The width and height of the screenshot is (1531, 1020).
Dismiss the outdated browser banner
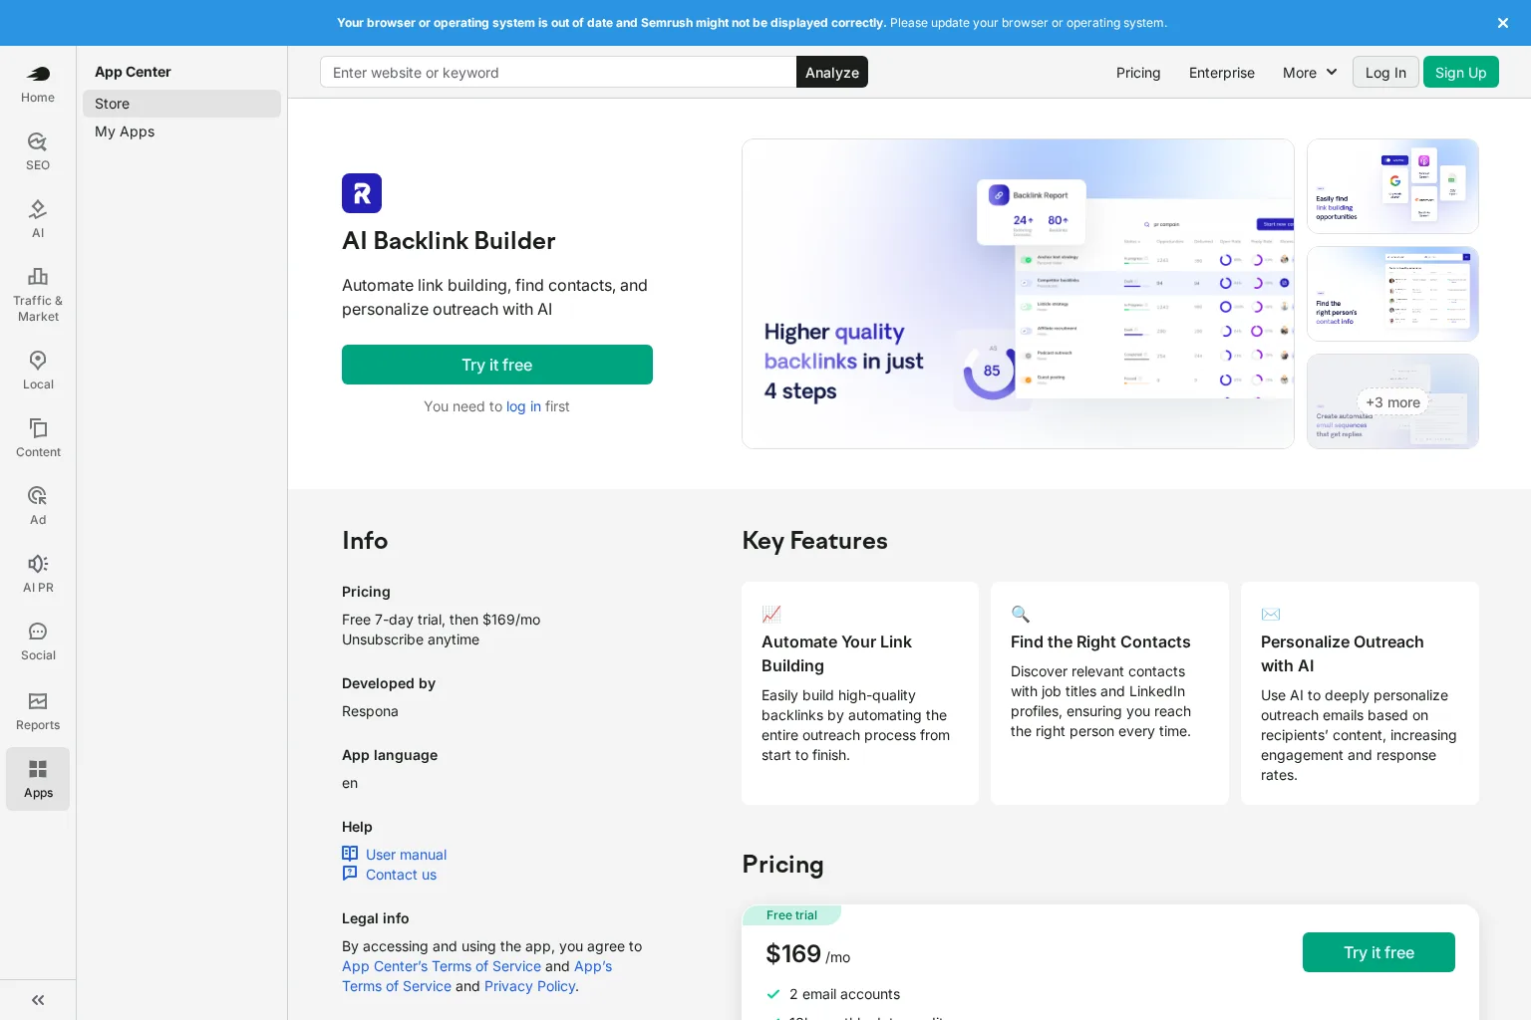1503,23
